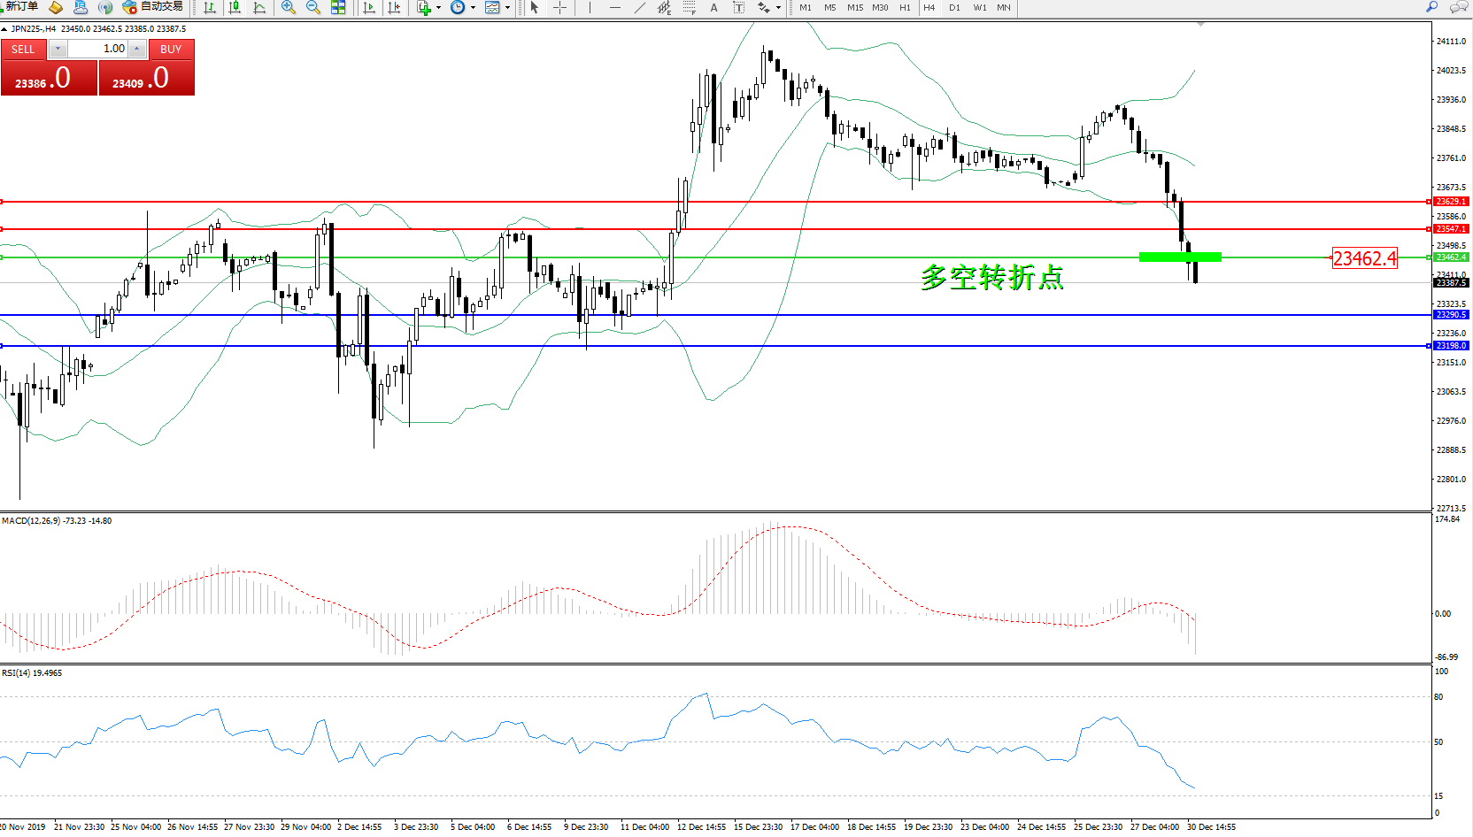Select the text label tool (A)
This screenshot has width=1473, height=837.
tap(713, 8)
